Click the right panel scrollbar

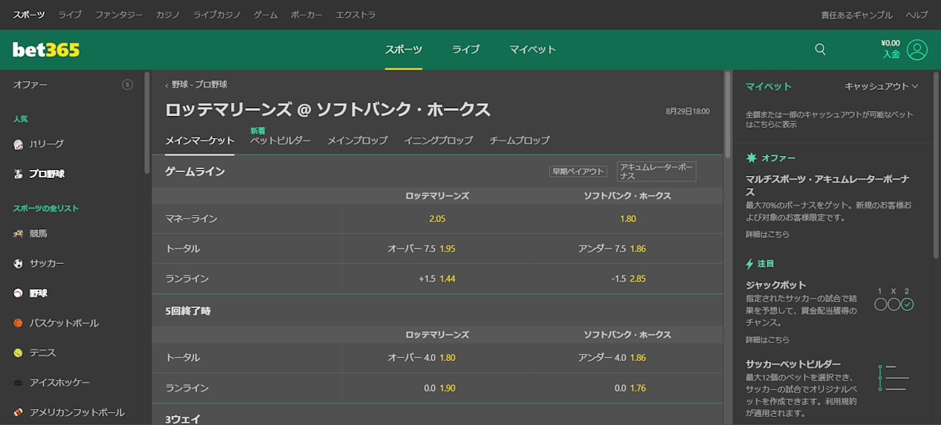click(x=936, y=165)
